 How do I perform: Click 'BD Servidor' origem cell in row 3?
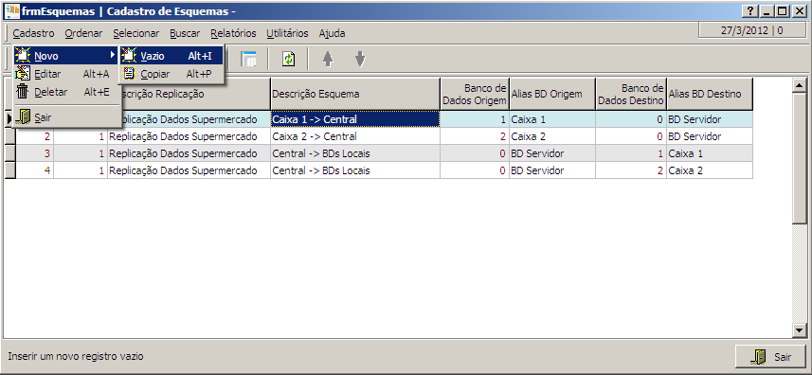552,153
